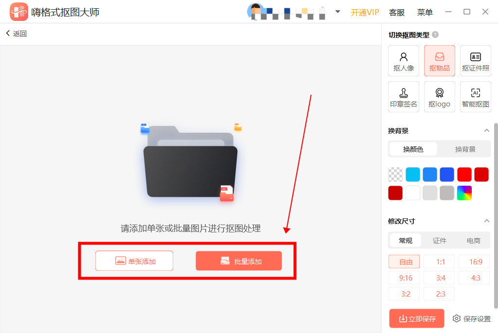Expand the account dropdown arrow
Image resolution: width=498 pixels, height=333 pixels.
pyautogui.click(x=338, y=12)
